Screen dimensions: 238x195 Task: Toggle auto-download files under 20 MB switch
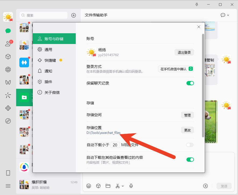tap(190, 145)
